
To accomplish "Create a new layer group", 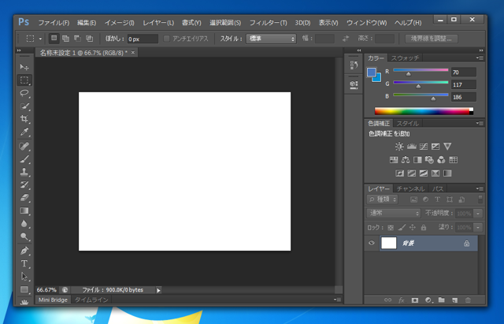I will [441, 300].
